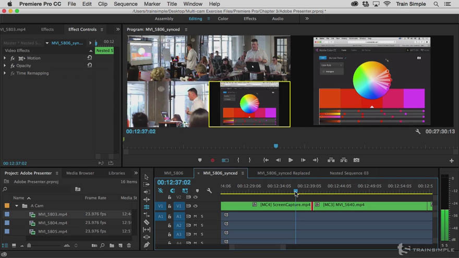
Task: Open Spotlight search in menu bar
Action: tap(436, 4)
